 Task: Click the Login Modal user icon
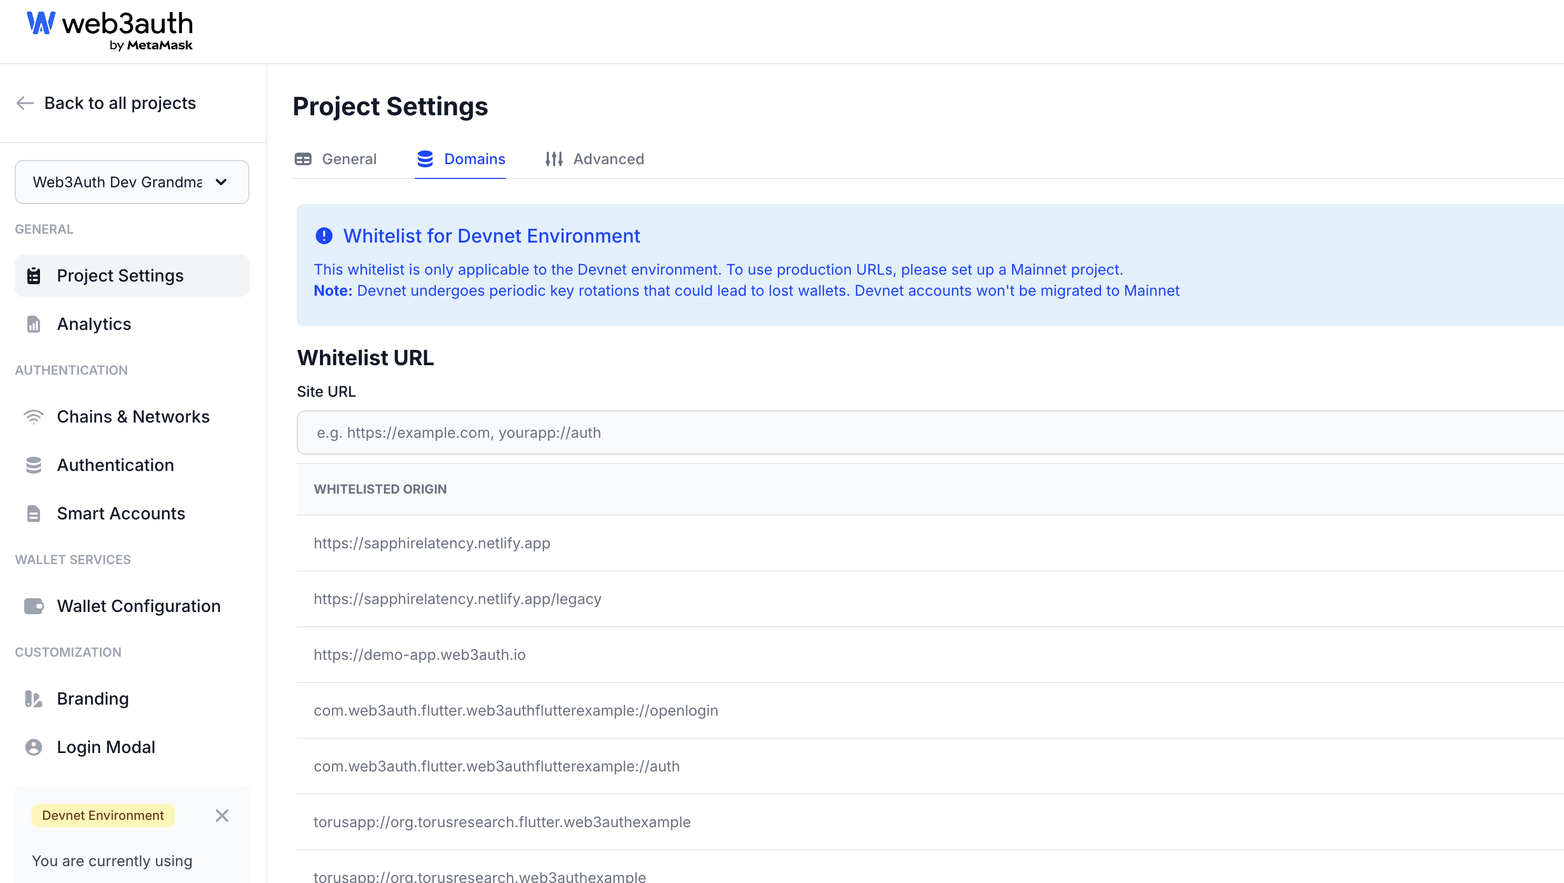(34, 748)
